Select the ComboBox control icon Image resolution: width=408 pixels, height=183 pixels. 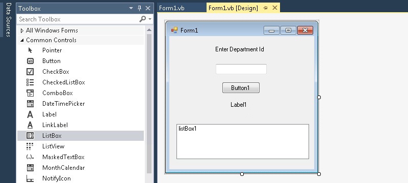point(30,93)
